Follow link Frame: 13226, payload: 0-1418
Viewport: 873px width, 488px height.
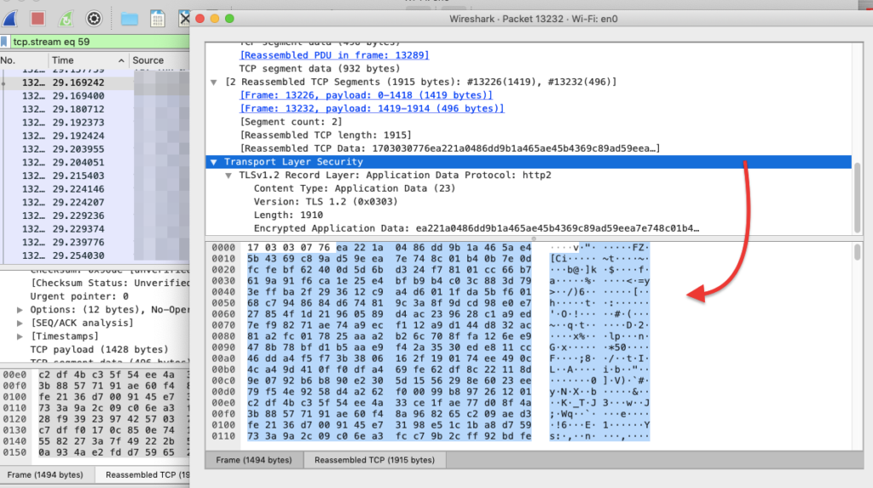[x=366, y=95]
